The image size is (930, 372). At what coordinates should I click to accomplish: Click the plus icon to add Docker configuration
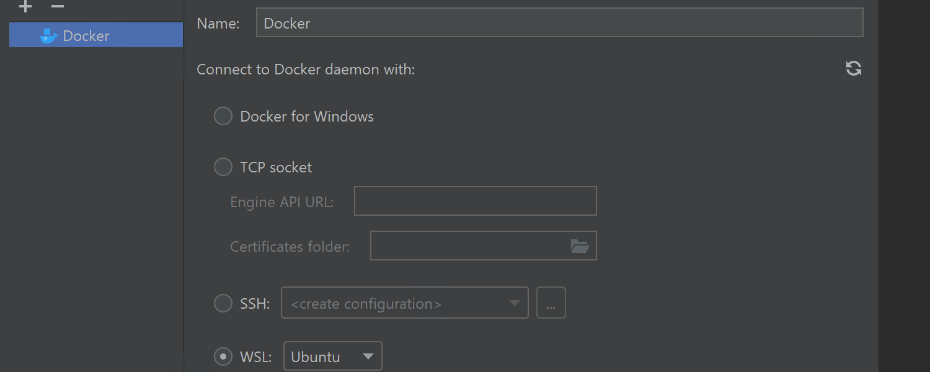[x=25, y=7]
